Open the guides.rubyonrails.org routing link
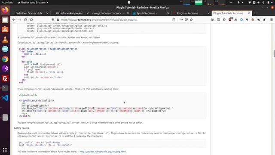Screen dimensions: 275x155 103,152
